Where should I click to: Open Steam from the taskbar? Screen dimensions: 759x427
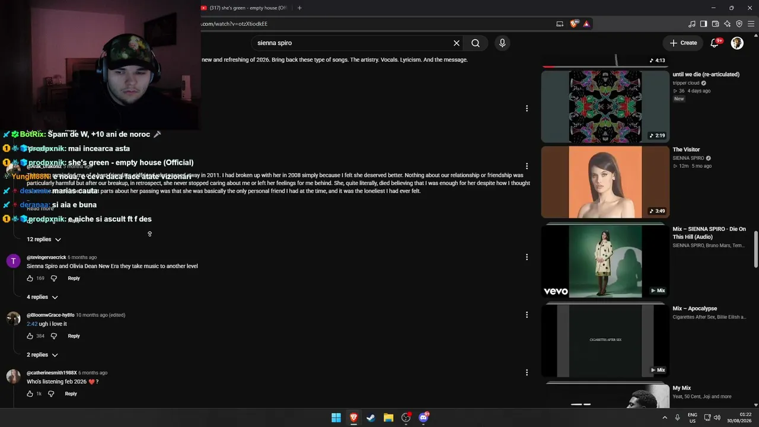click(371, 418)
